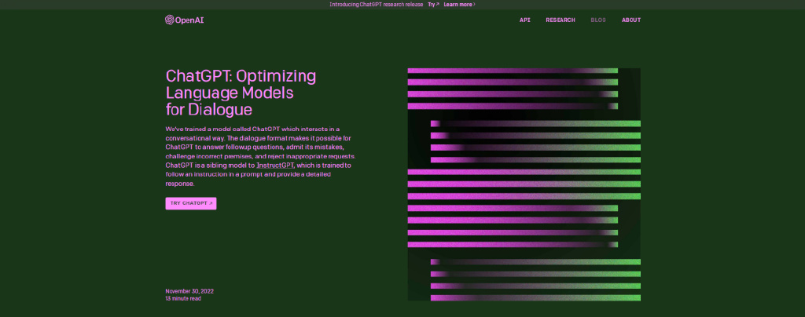Click the ChatGPT: Optimizing Language Models headline
The width and height of the screenshot is (805, 317).
(241, 93)
